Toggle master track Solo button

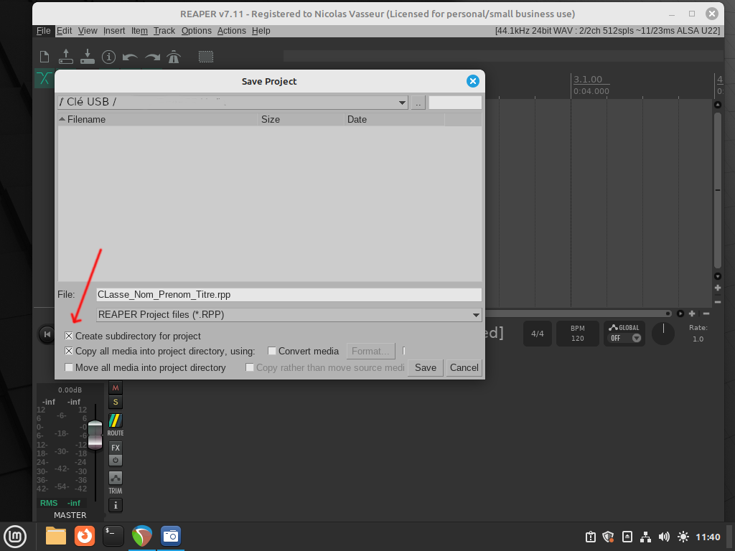(116, 402)
